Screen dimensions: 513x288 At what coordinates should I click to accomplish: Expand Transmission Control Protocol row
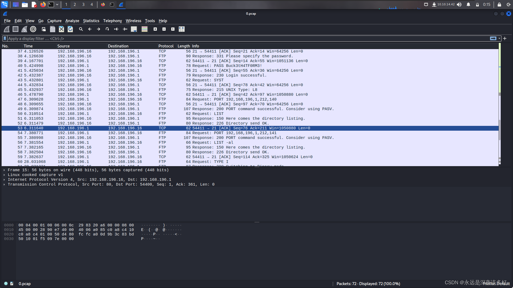click(x=4, y=185)
